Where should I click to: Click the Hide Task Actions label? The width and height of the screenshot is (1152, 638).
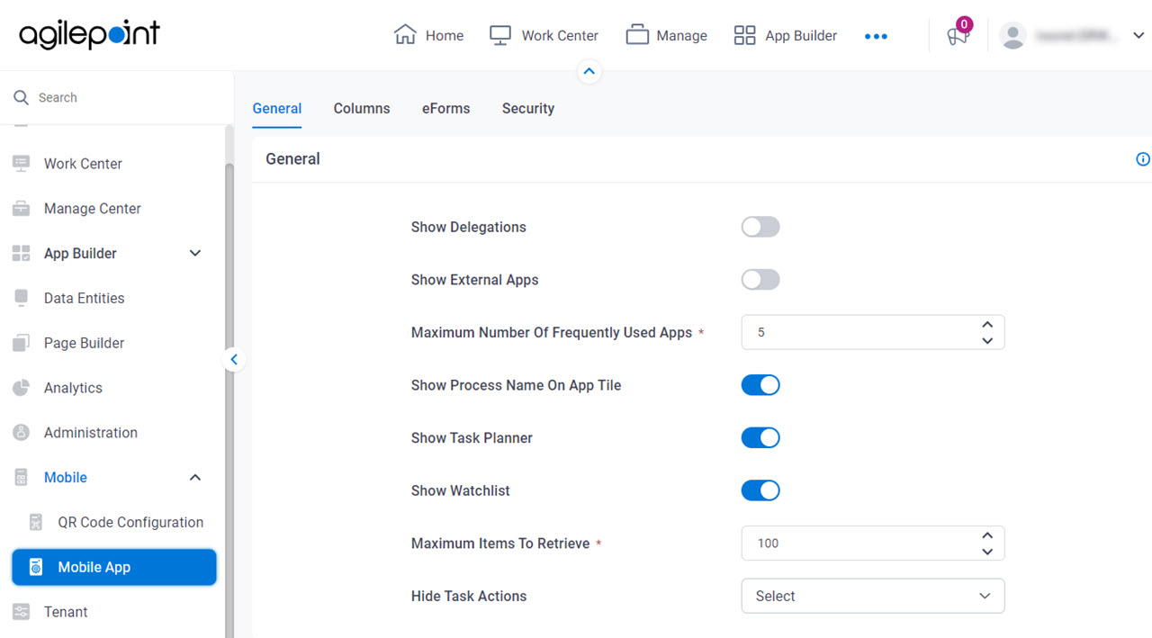point(469,596)
